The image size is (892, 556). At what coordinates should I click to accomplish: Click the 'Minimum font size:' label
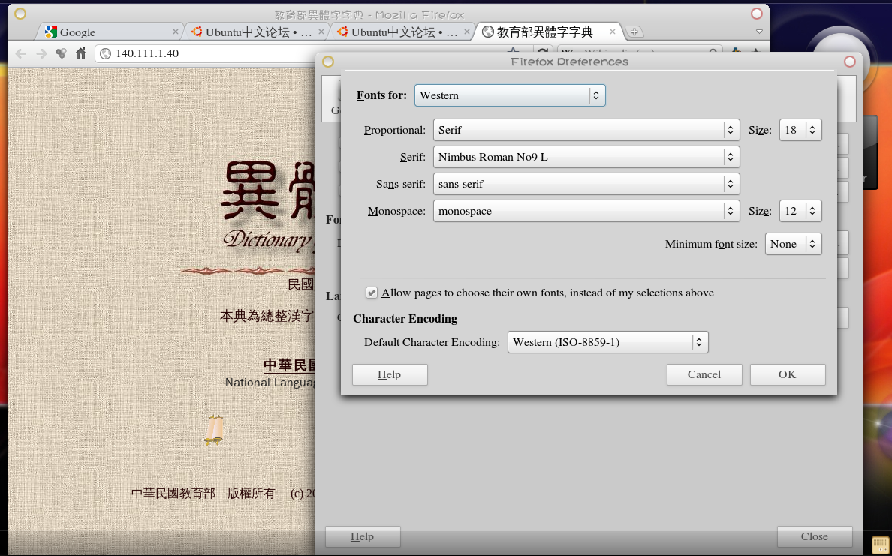click(x=711, y=244)
